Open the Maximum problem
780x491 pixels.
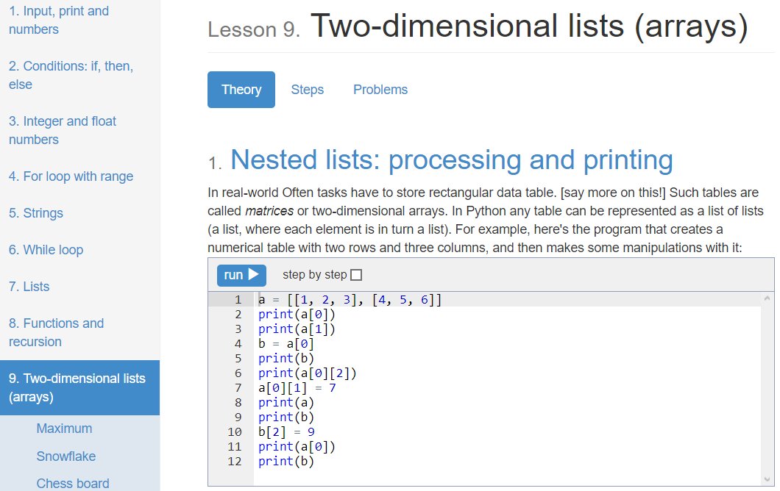tap(64, 429)
